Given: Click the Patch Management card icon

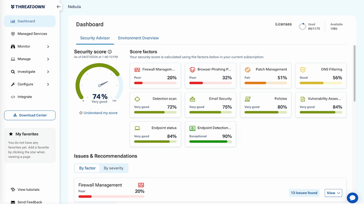Looking at the screenshot, I should pos(247,69).
